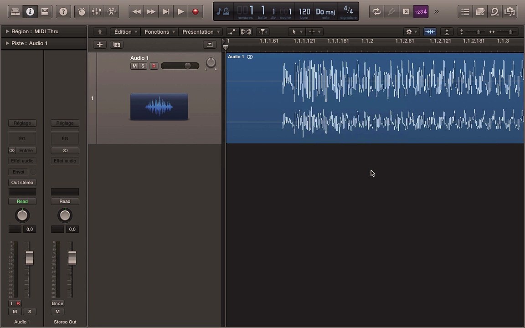Open the Entrée input slot

pyautogui.click(x=26, y=151)
